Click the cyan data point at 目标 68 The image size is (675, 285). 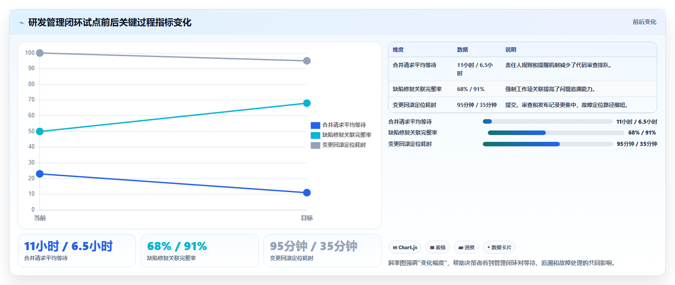(x=307, y=103)
